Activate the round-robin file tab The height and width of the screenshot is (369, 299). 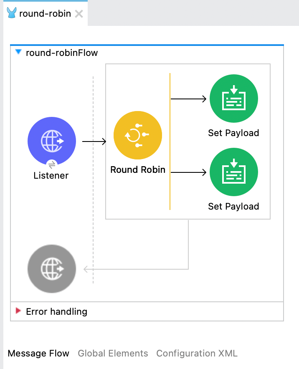click(45, 13)
